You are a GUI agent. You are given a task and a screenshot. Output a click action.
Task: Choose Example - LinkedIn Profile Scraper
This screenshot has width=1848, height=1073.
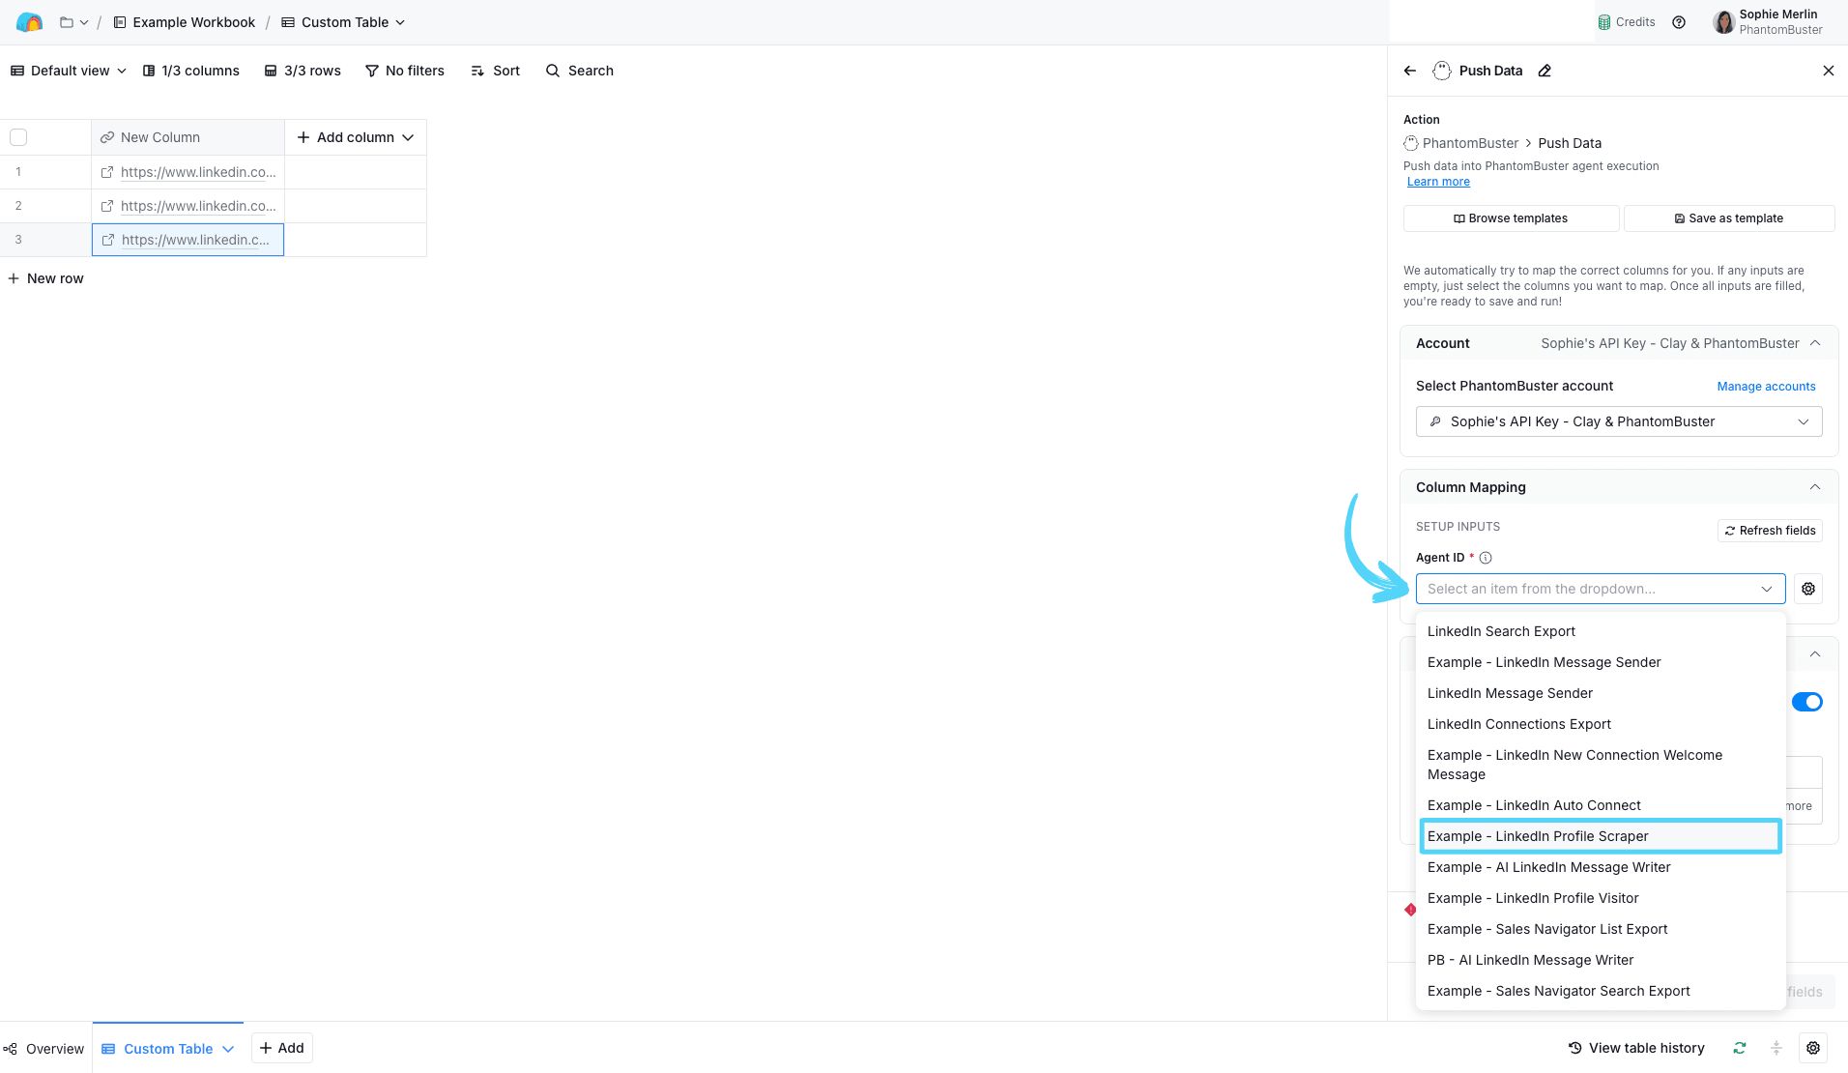click(1601, 836)
